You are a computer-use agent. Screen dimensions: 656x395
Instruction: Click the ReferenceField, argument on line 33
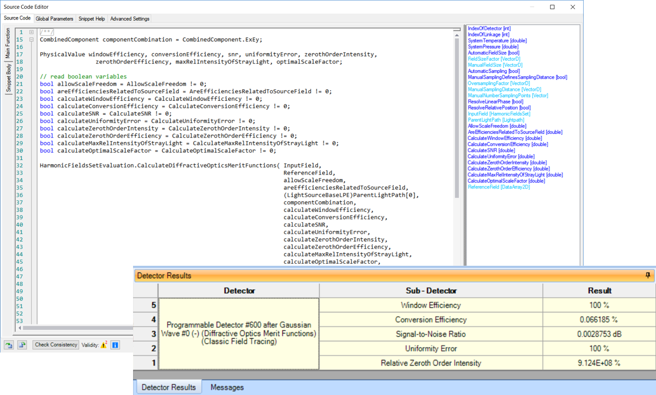[x=309, y=173]
